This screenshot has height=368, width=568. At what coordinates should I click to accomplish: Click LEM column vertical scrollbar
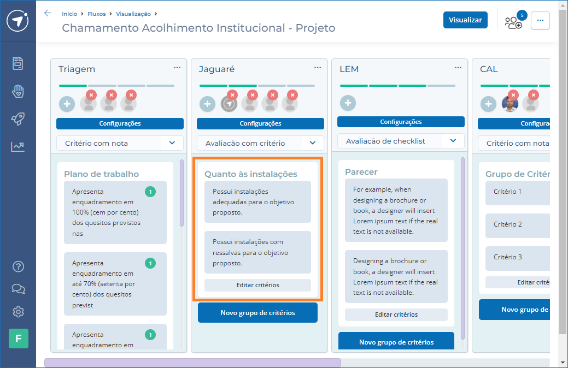(x=462, y=248)
